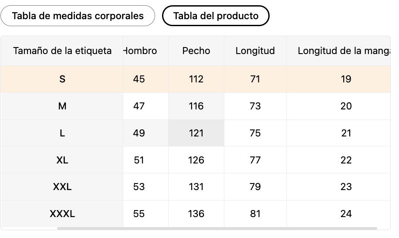The width and height of the screenshot is (399, 238).
Task: Select the L size row label
Action: (62, 133)
